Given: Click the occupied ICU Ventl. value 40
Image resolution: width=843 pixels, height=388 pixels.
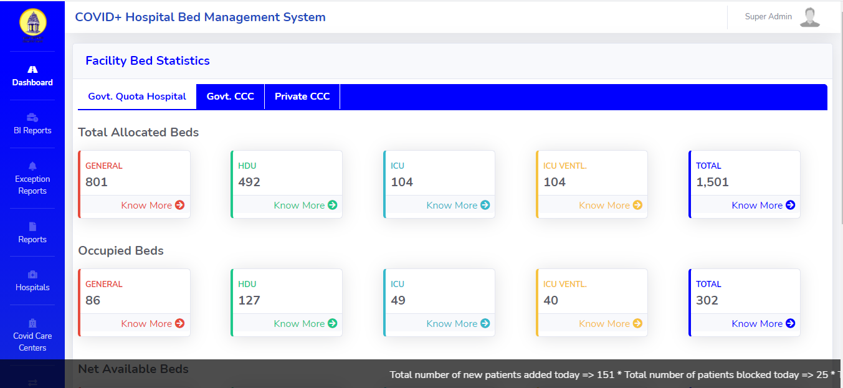Looking at the screenshot, I should pyautogui.click(x=551, y=300).
